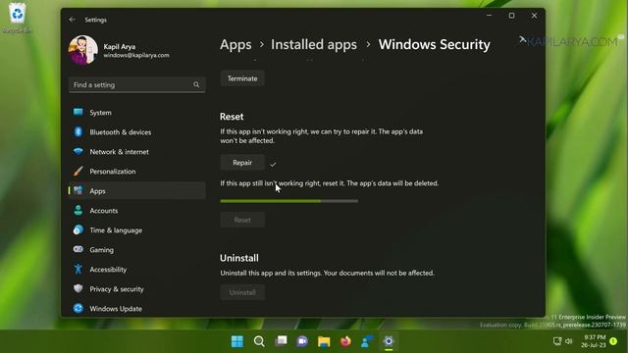Maximize the Settings window
The image size is (628, 353).
click(x=511, y=16)
